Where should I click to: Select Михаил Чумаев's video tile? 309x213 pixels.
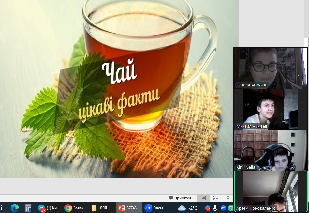[271, 109]
